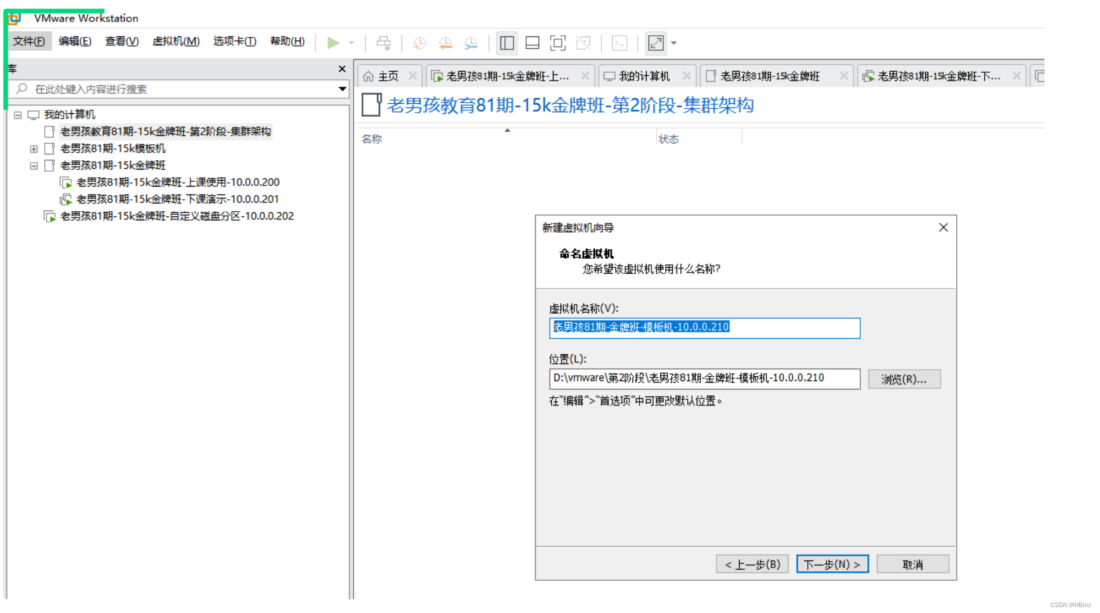Sort by the 名称 column header
This screenshot has width=1100, height=613.
point(372,139)
